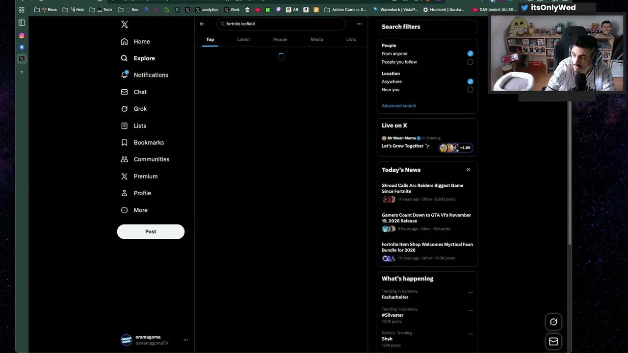628x353 pixels.
Task: Open the Home page in sidebar
Action: pyautogui.click(x=135, y=42)
